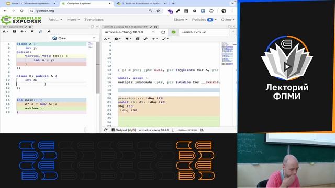Click the Лекторий ФПМИ logo
The height and width of the screenshot is (188, 335).
[287, 68]
